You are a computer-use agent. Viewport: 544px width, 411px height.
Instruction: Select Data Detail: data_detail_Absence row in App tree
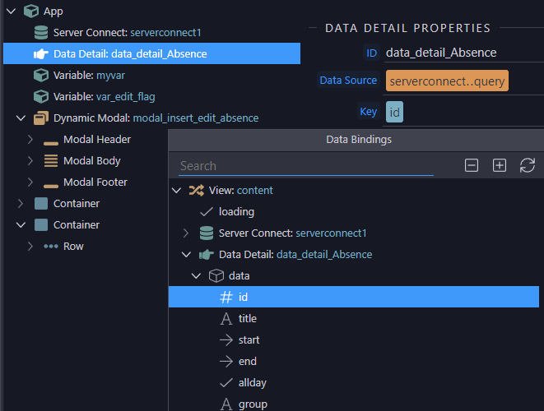151,53
